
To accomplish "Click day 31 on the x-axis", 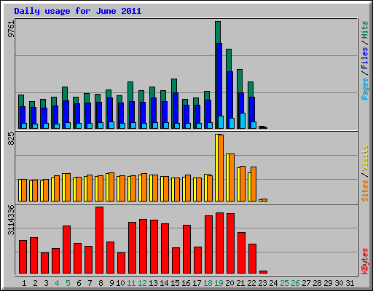I will click(350, 283).
